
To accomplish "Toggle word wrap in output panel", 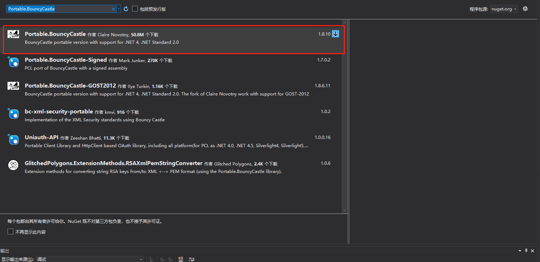I will click(x=192, y=259).
